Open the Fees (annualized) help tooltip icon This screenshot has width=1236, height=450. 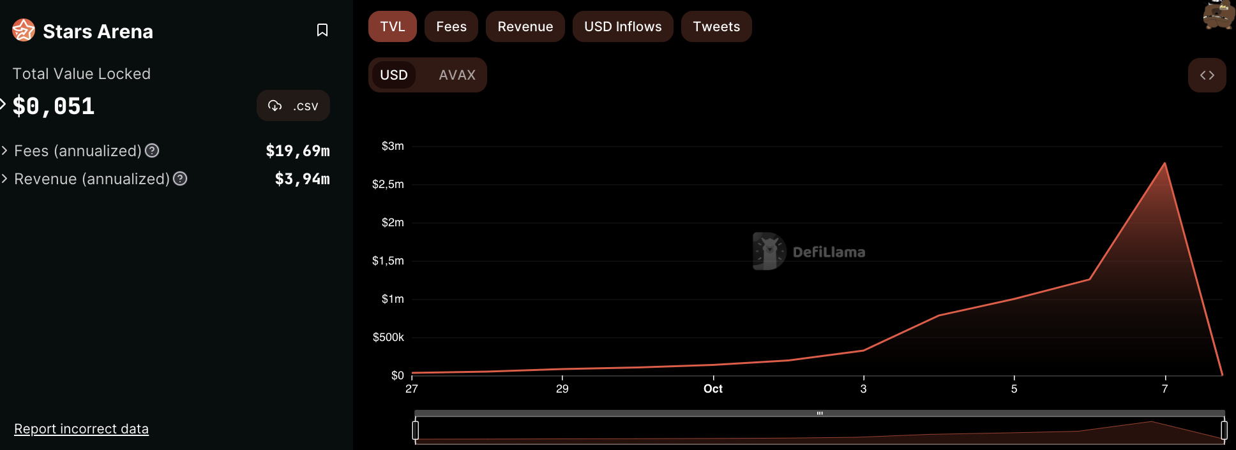pyautogui.click(x=152, y=150)
